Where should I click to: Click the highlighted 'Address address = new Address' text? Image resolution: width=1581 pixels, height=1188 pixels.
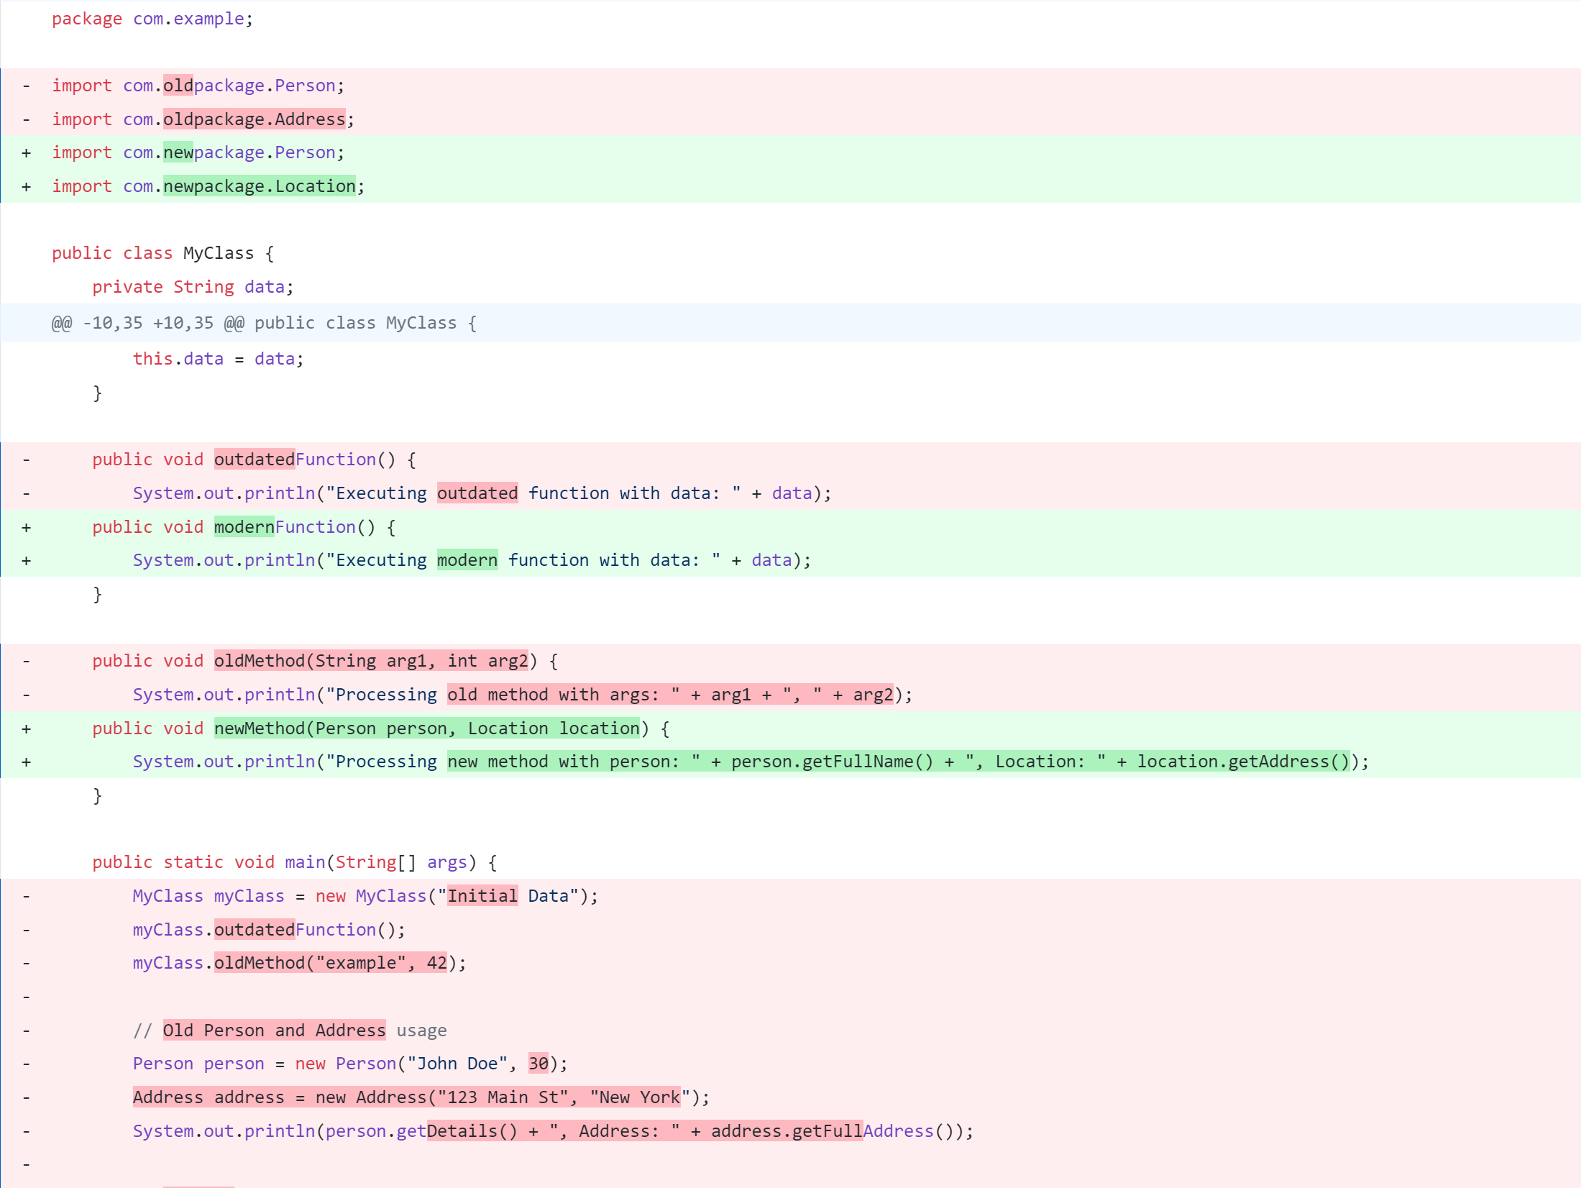[x=280, y=1097]
